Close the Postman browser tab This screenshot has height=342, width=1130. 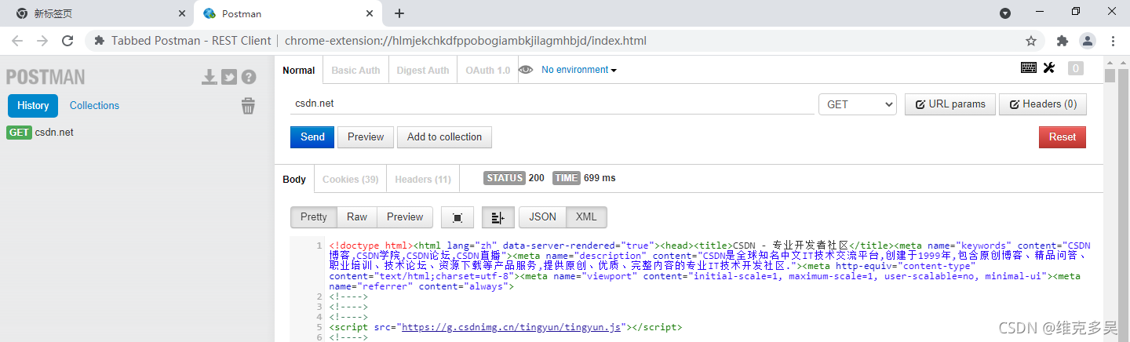point(369,13)
